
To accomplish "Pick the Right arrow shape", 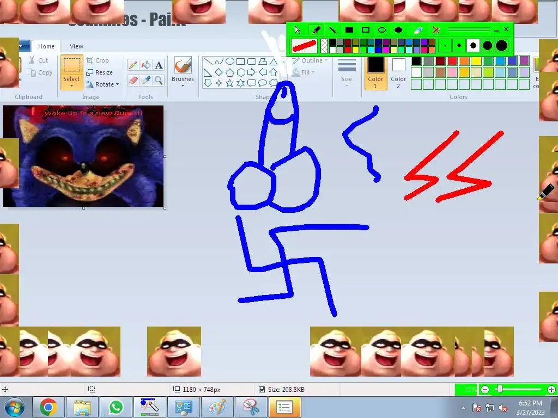I will 252,72.
